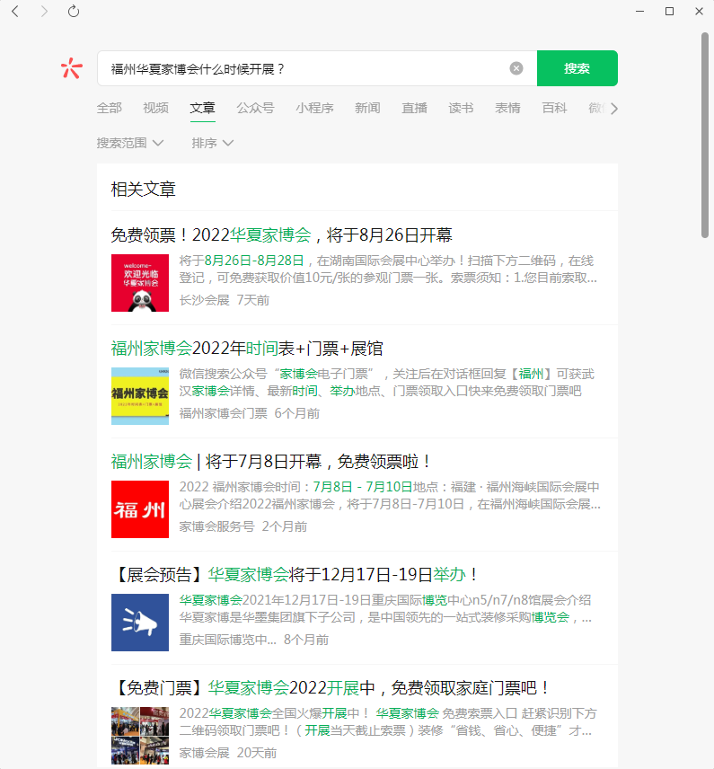The height and width of the screenshot is (769, 714).
Task: Click the 长沙会展 source name
Action: (205, 300)
